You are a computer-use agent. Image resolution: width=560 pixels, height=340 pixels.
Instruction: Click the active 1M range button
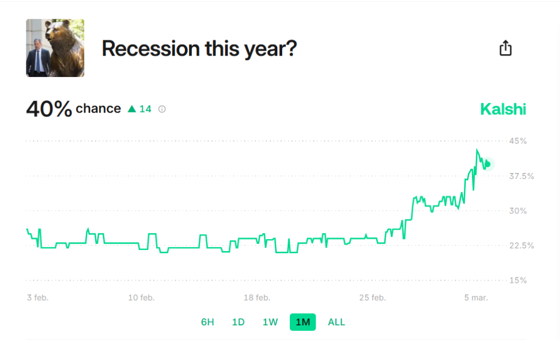tap(303, 322)
